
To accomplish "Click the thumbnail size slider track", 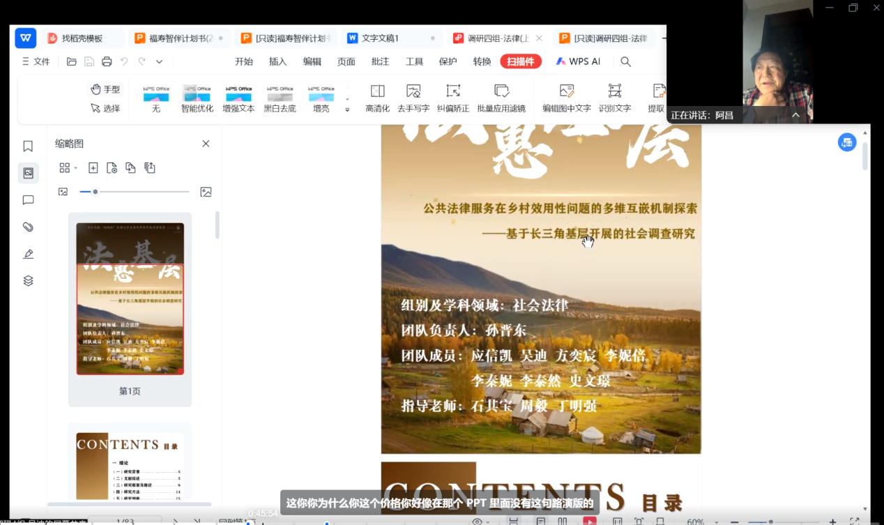I will [139, 192].
